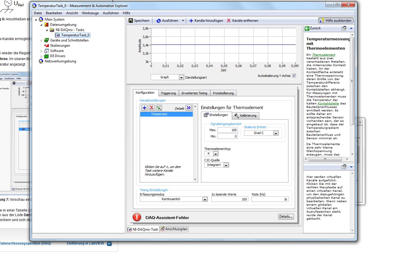The height and width of the screenshot is (255, 404).
Task: Click the window icon in lower help pane
Action: [x=344, y=167]
